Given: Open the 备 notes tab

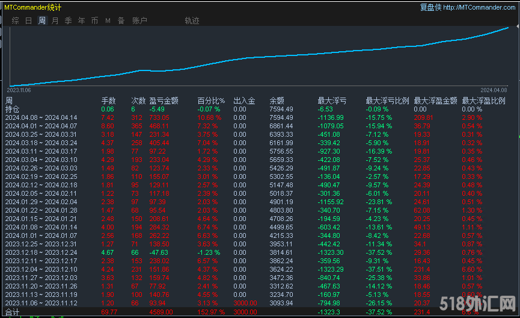Looking at the screenshot, I should pos(121,20).
